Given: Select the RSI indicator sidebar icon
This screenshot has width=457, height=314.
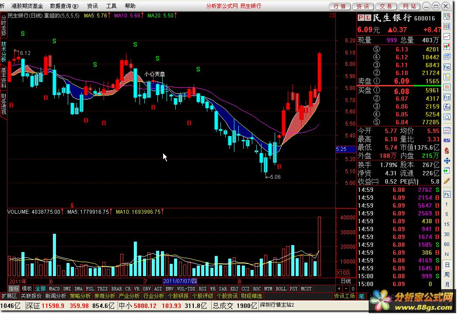Looking at the screenshot, I should coord(447,140).
